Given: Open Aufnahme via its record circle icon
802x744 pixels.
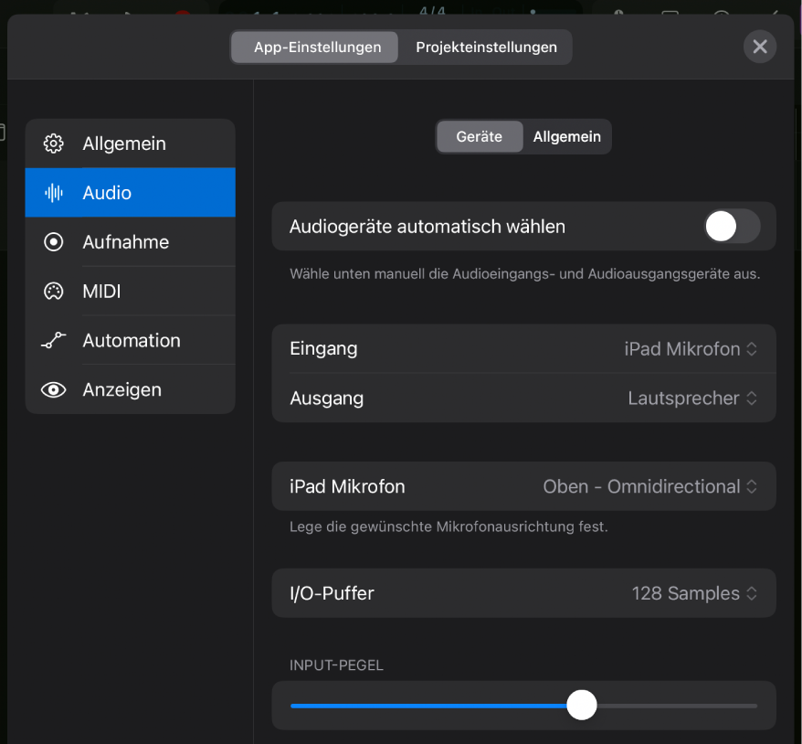Looking at the screenshot, I should click(54, 242).
